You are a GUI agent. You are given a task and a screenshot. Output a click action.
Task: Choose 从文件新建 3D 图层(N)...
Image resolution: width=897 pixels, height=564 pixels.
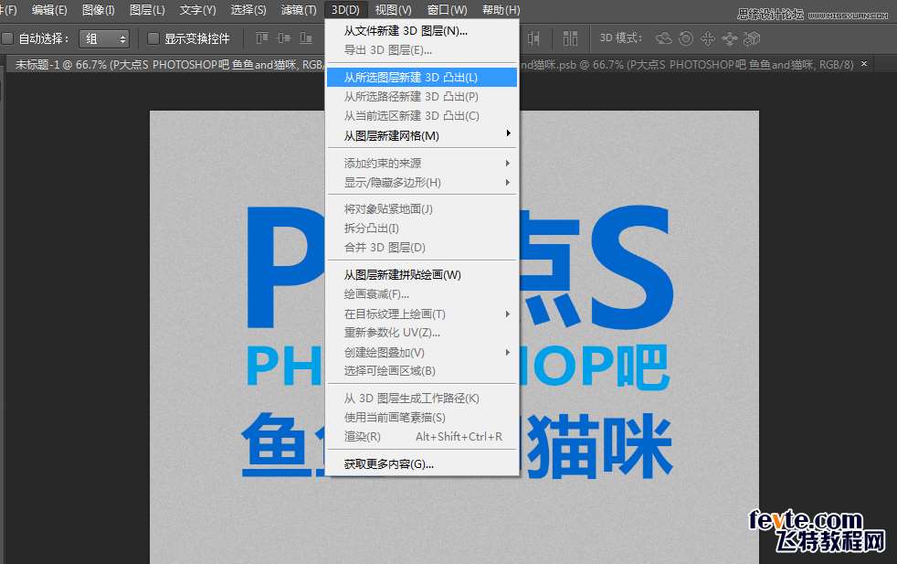point(422,31)
